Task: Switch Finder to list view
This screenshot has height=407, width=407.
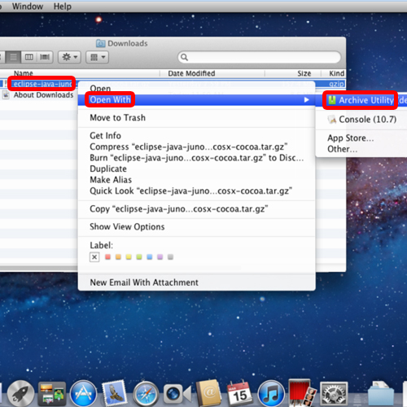Action: [13, 57]
